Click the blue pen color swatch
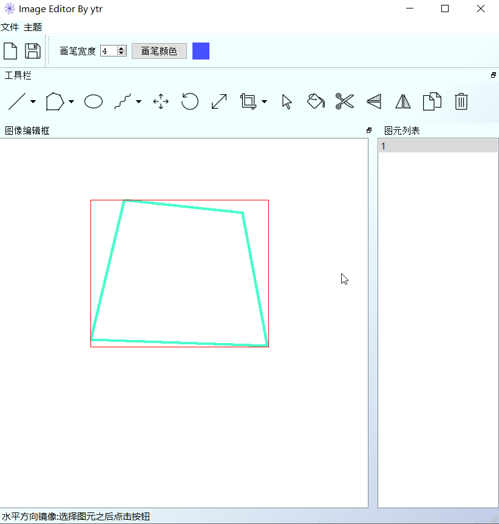499x524 pixels. [201, 51]
